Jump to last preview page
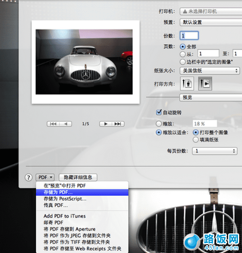Screen dimensions: 242x253 click(118, 124)
